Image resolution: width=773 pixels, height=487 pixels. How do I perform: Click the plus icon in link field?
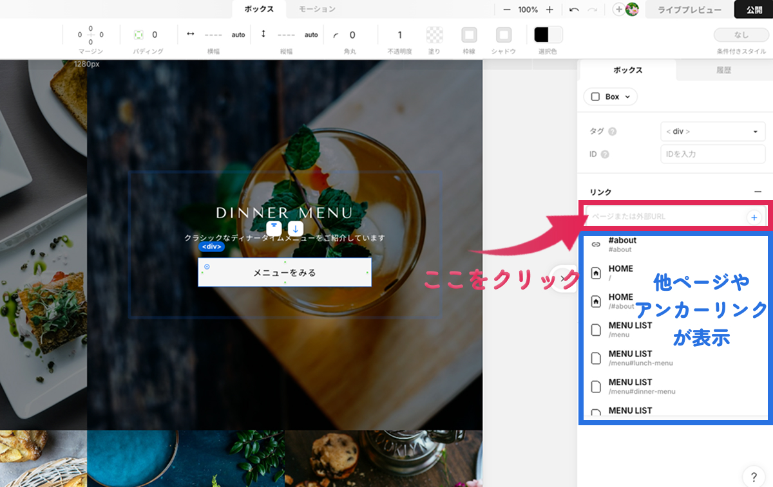[754, 217]
